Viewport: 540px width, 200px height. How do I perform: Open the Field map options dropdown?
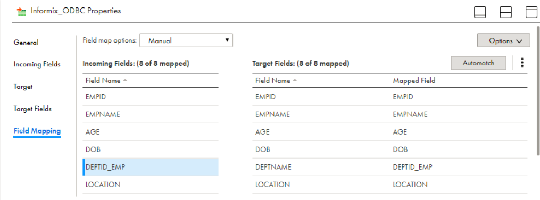(186, 40)
